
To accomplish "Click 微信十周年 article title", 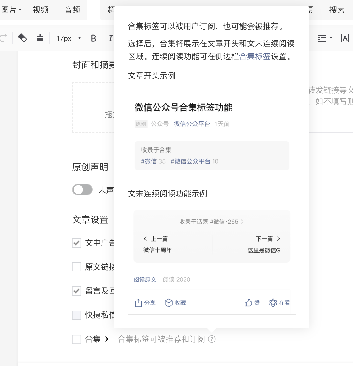I will click(x=157, y=250).
